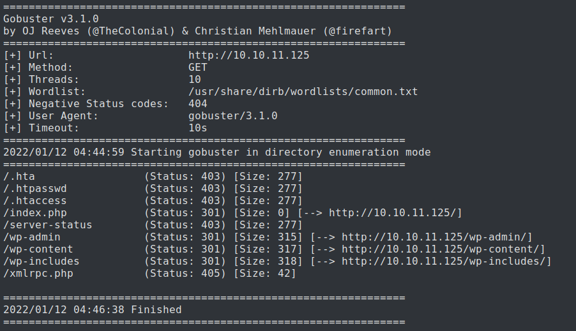The width and height of the screenshot is (576, 331).
Task: Follow the wp-includes redirect link
Action: 446,261
